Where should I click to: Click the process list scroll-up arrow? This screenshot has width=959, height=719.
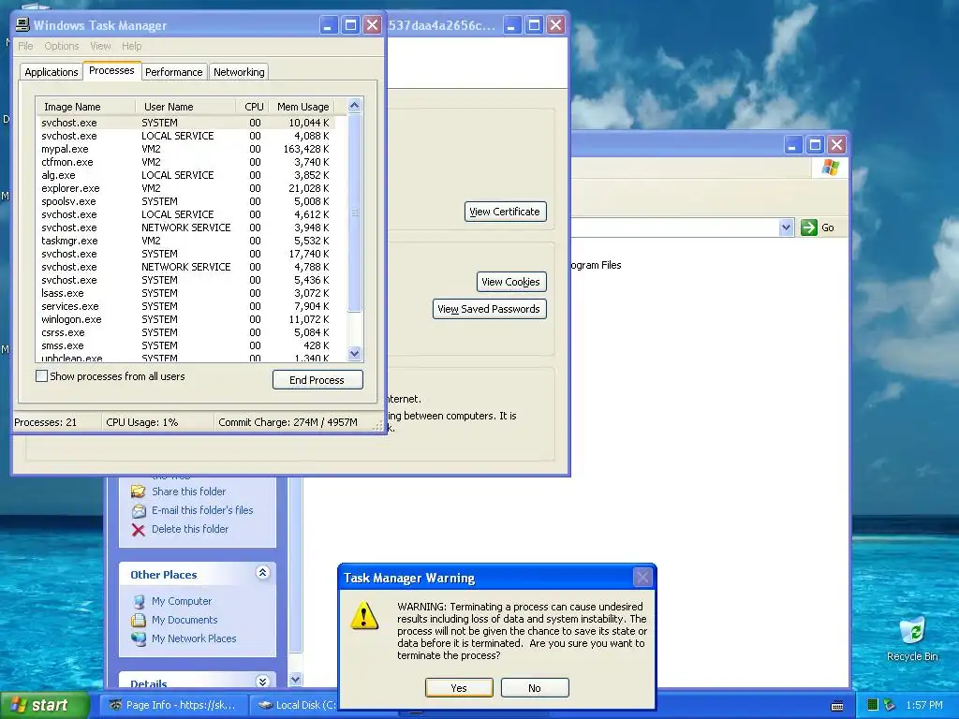355,106
